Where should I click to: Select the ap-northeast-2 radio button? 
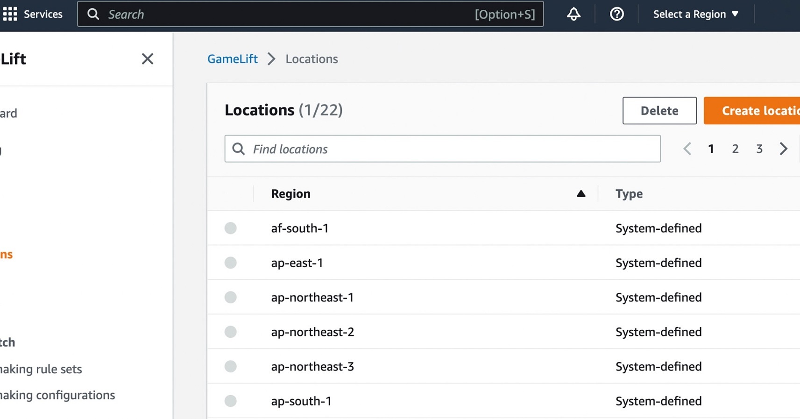point(231,332)
